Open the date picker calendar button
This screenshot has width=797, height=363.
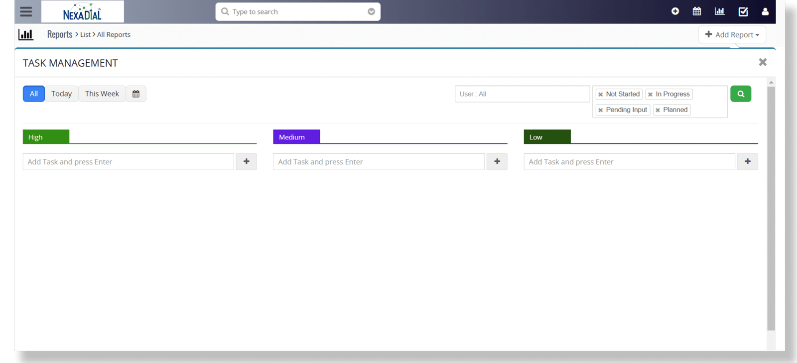(x=136, y=94)
